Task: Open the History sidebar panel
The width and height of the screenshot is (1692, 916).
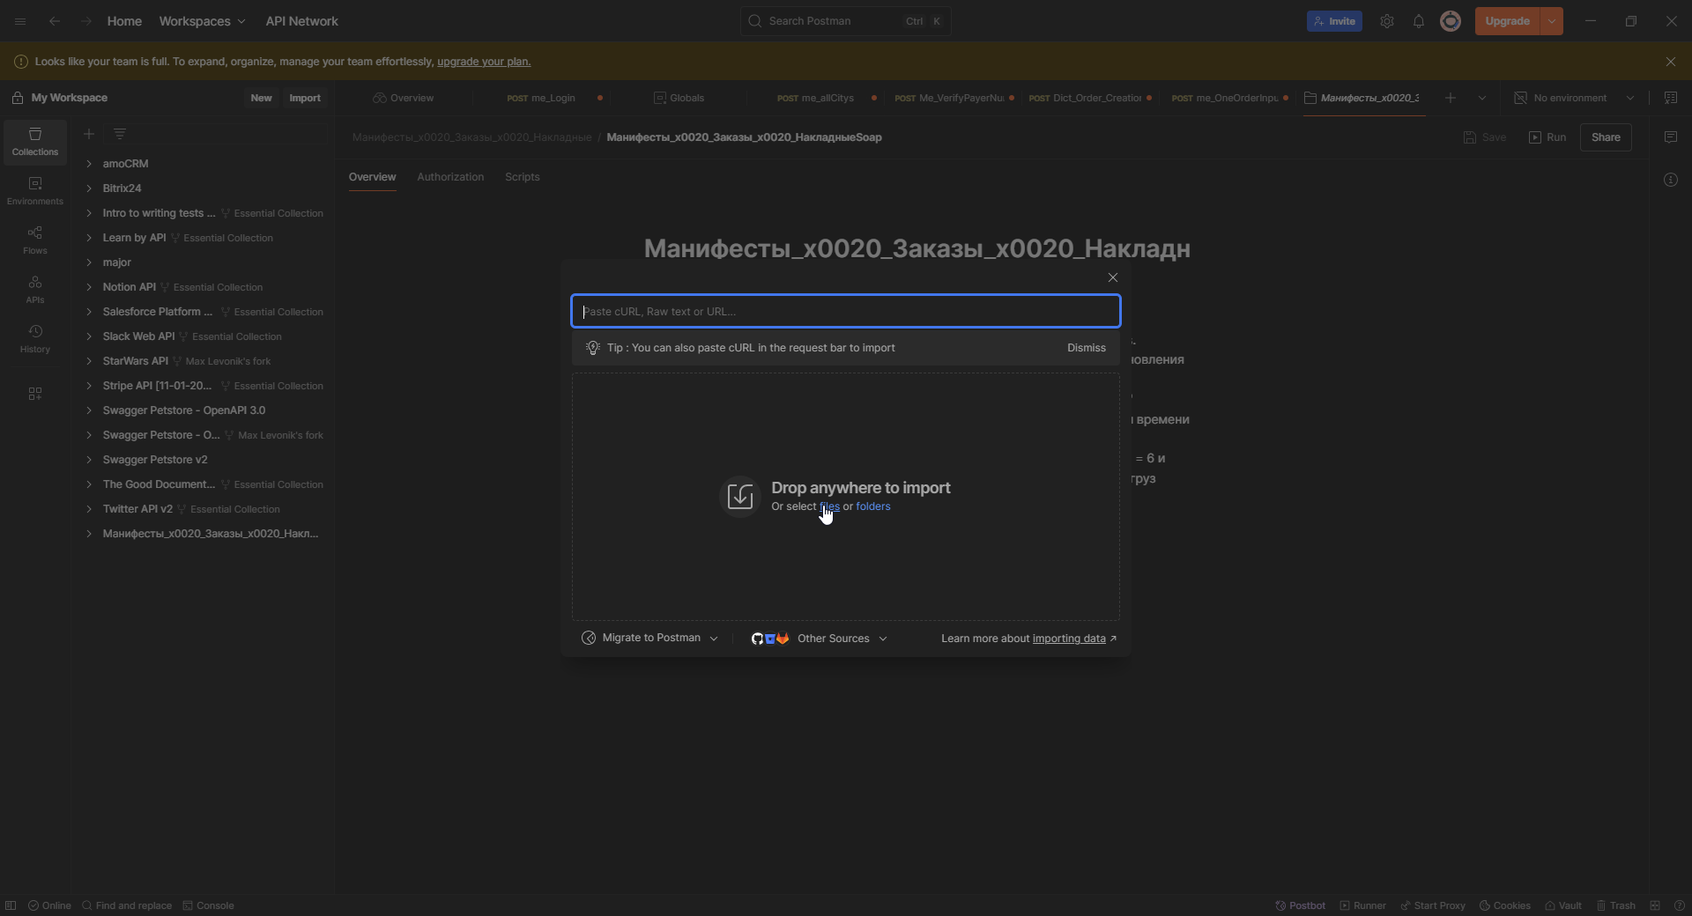Action: pyautogui.click(x=35, y=339)
